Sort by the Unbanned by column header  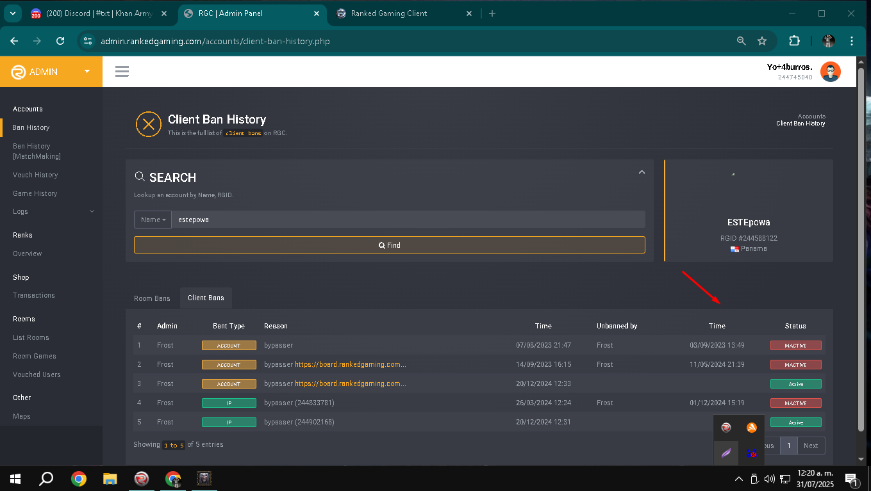[617, 326]
